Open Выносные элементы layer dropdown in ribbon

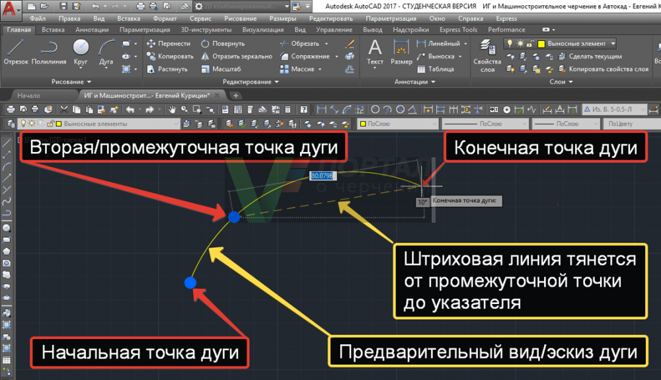pyautogui.click(x=613, y=44)
